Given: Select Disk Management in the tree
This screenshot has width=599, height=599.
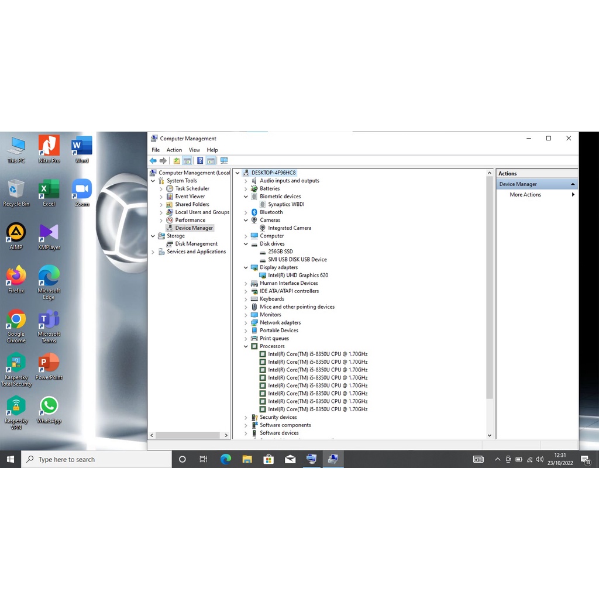Looking at the screenshot, I should click(x=192, y=244).
